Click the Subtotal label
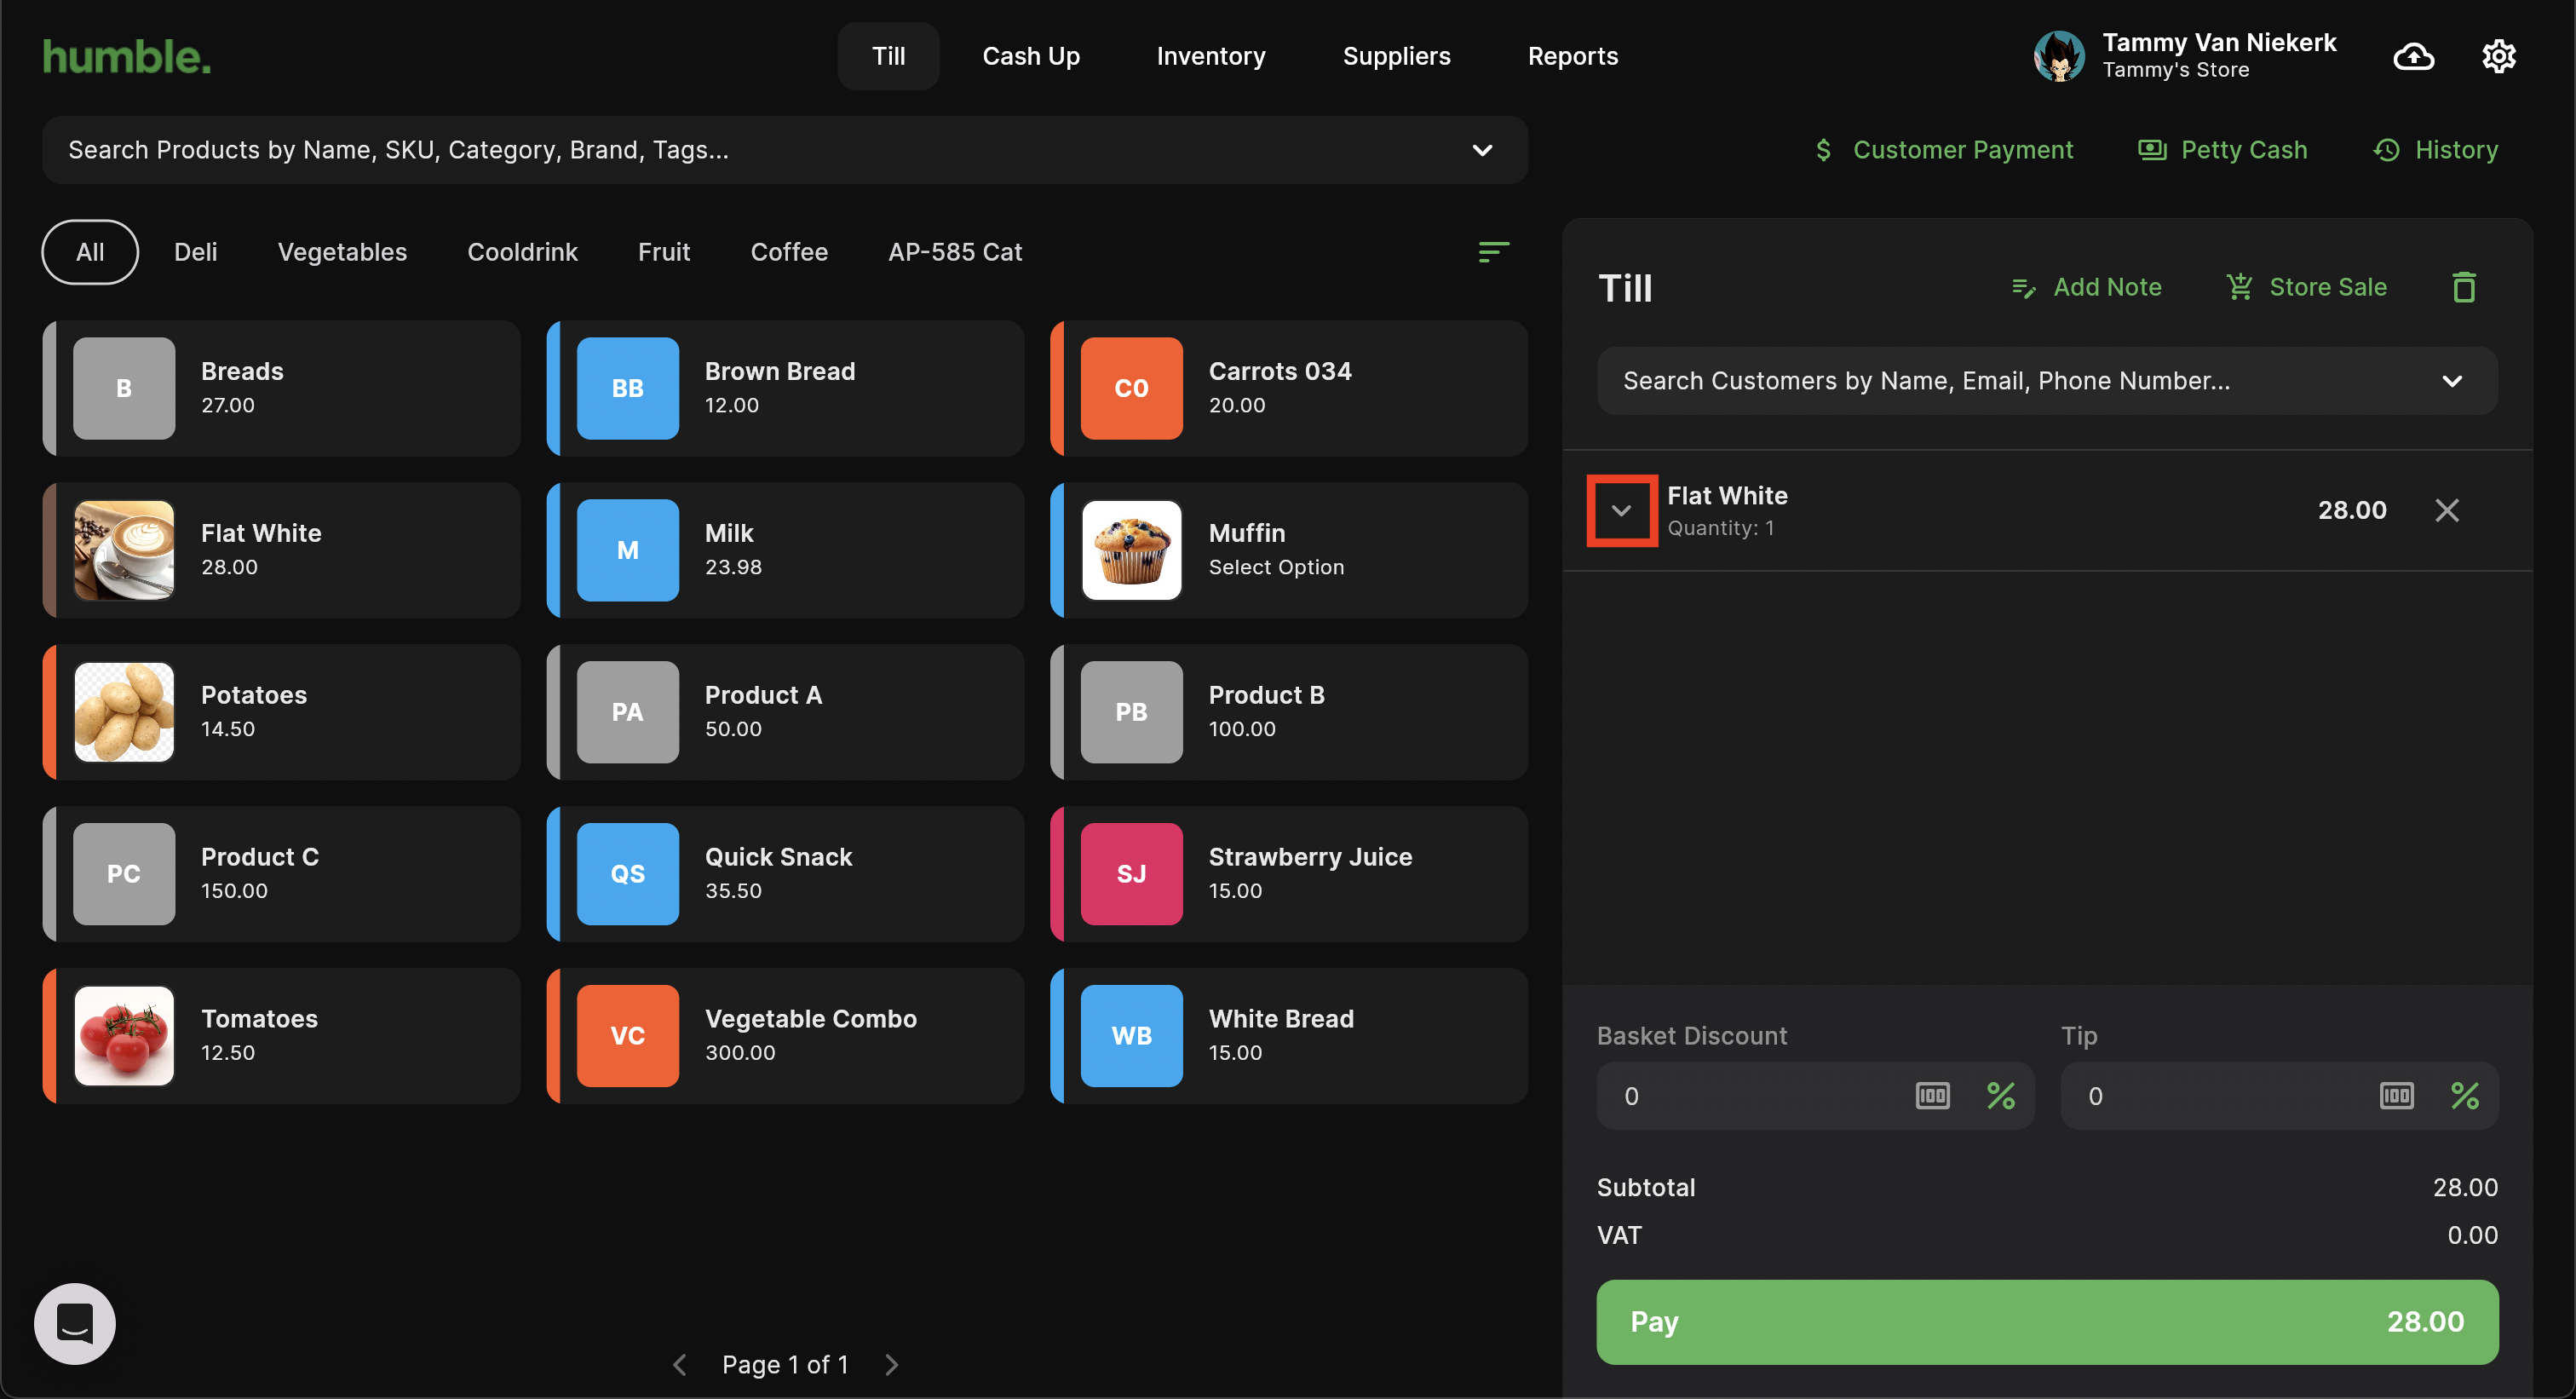Screen dimensions: 2576x1399 click(1645, 1187)
